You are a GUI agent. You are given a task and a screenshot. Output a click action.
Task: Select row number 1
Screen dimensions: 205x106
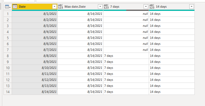(8, 14)
